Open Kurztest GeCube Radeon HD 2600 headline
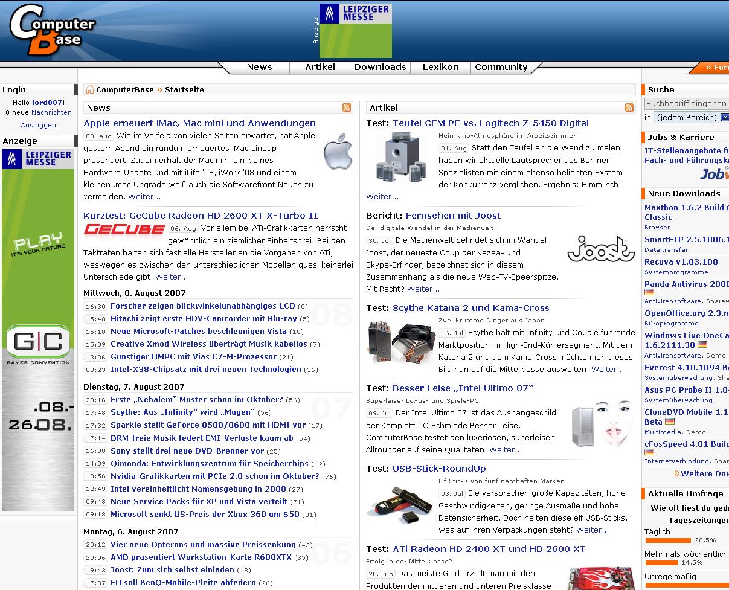Screen dimensions: 729x590 201,216
